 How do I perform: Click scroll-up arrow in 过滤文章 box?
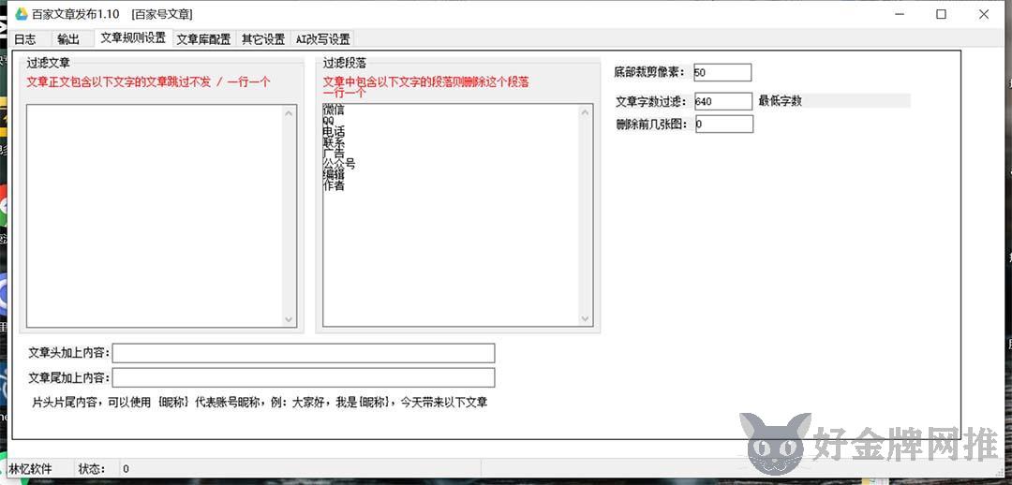[x=289, y=113]
